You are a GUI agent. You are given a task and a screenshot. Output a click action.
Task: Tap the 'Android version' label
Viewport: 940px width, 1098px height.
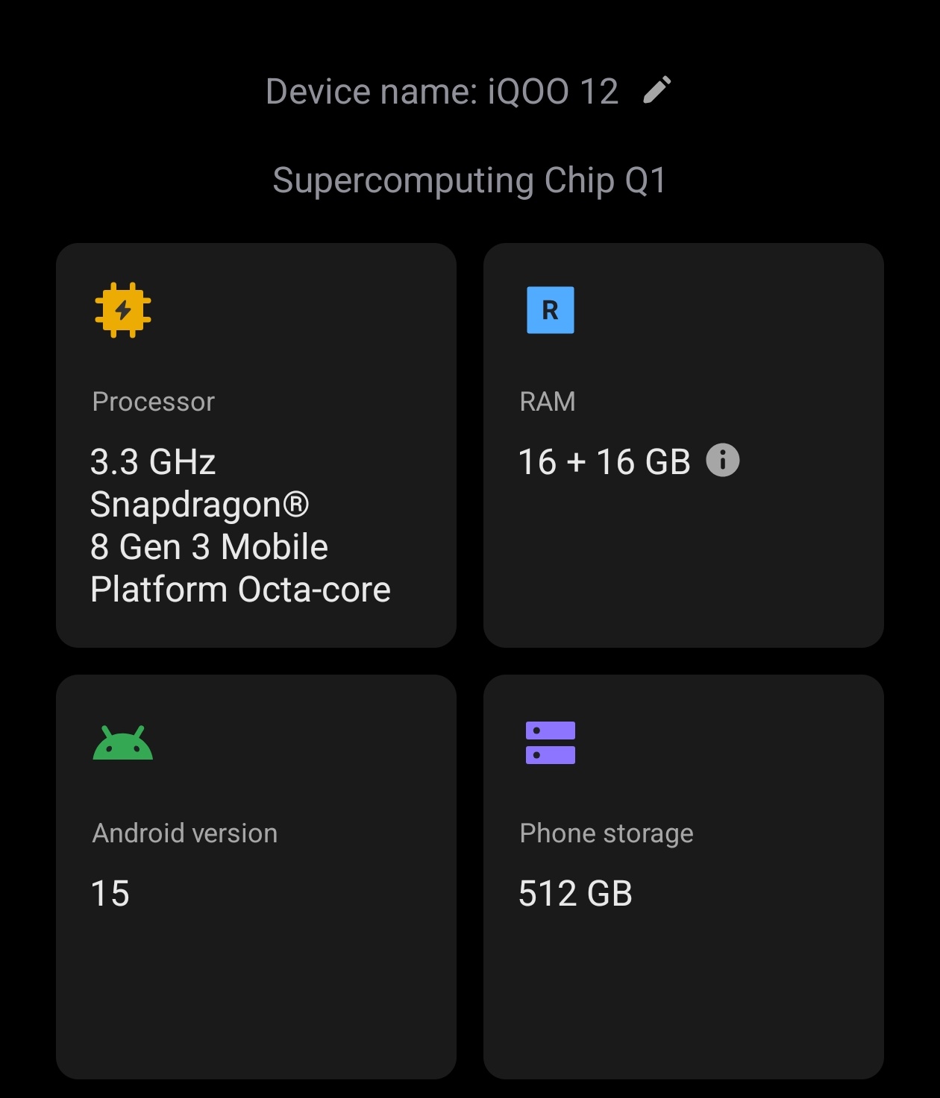[185, 833]
